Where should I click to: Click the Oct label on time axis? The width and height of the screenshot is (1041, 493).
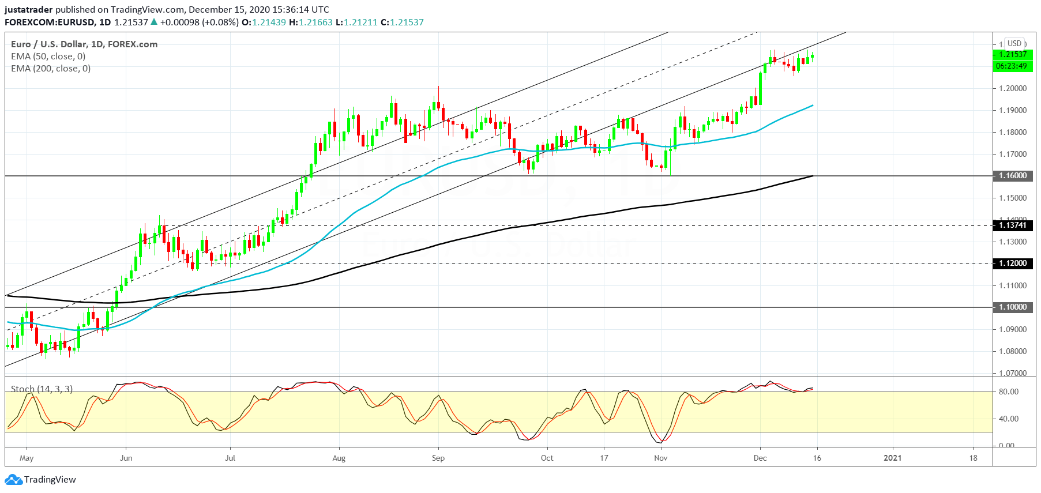pyautogui.click(x=547, y=458)
